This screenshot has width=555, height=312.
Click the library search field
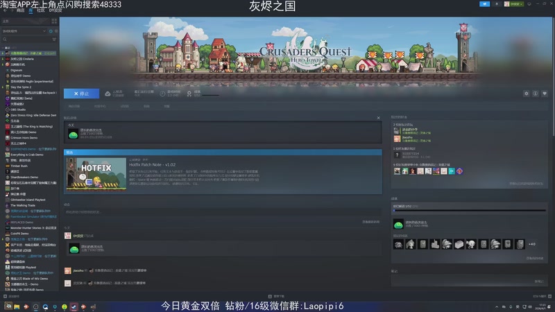26,40
